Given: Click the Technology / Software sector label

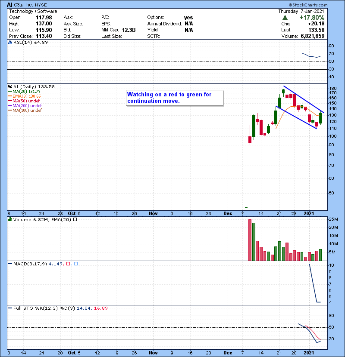Looking at the screenshot, I should point(33,11).
